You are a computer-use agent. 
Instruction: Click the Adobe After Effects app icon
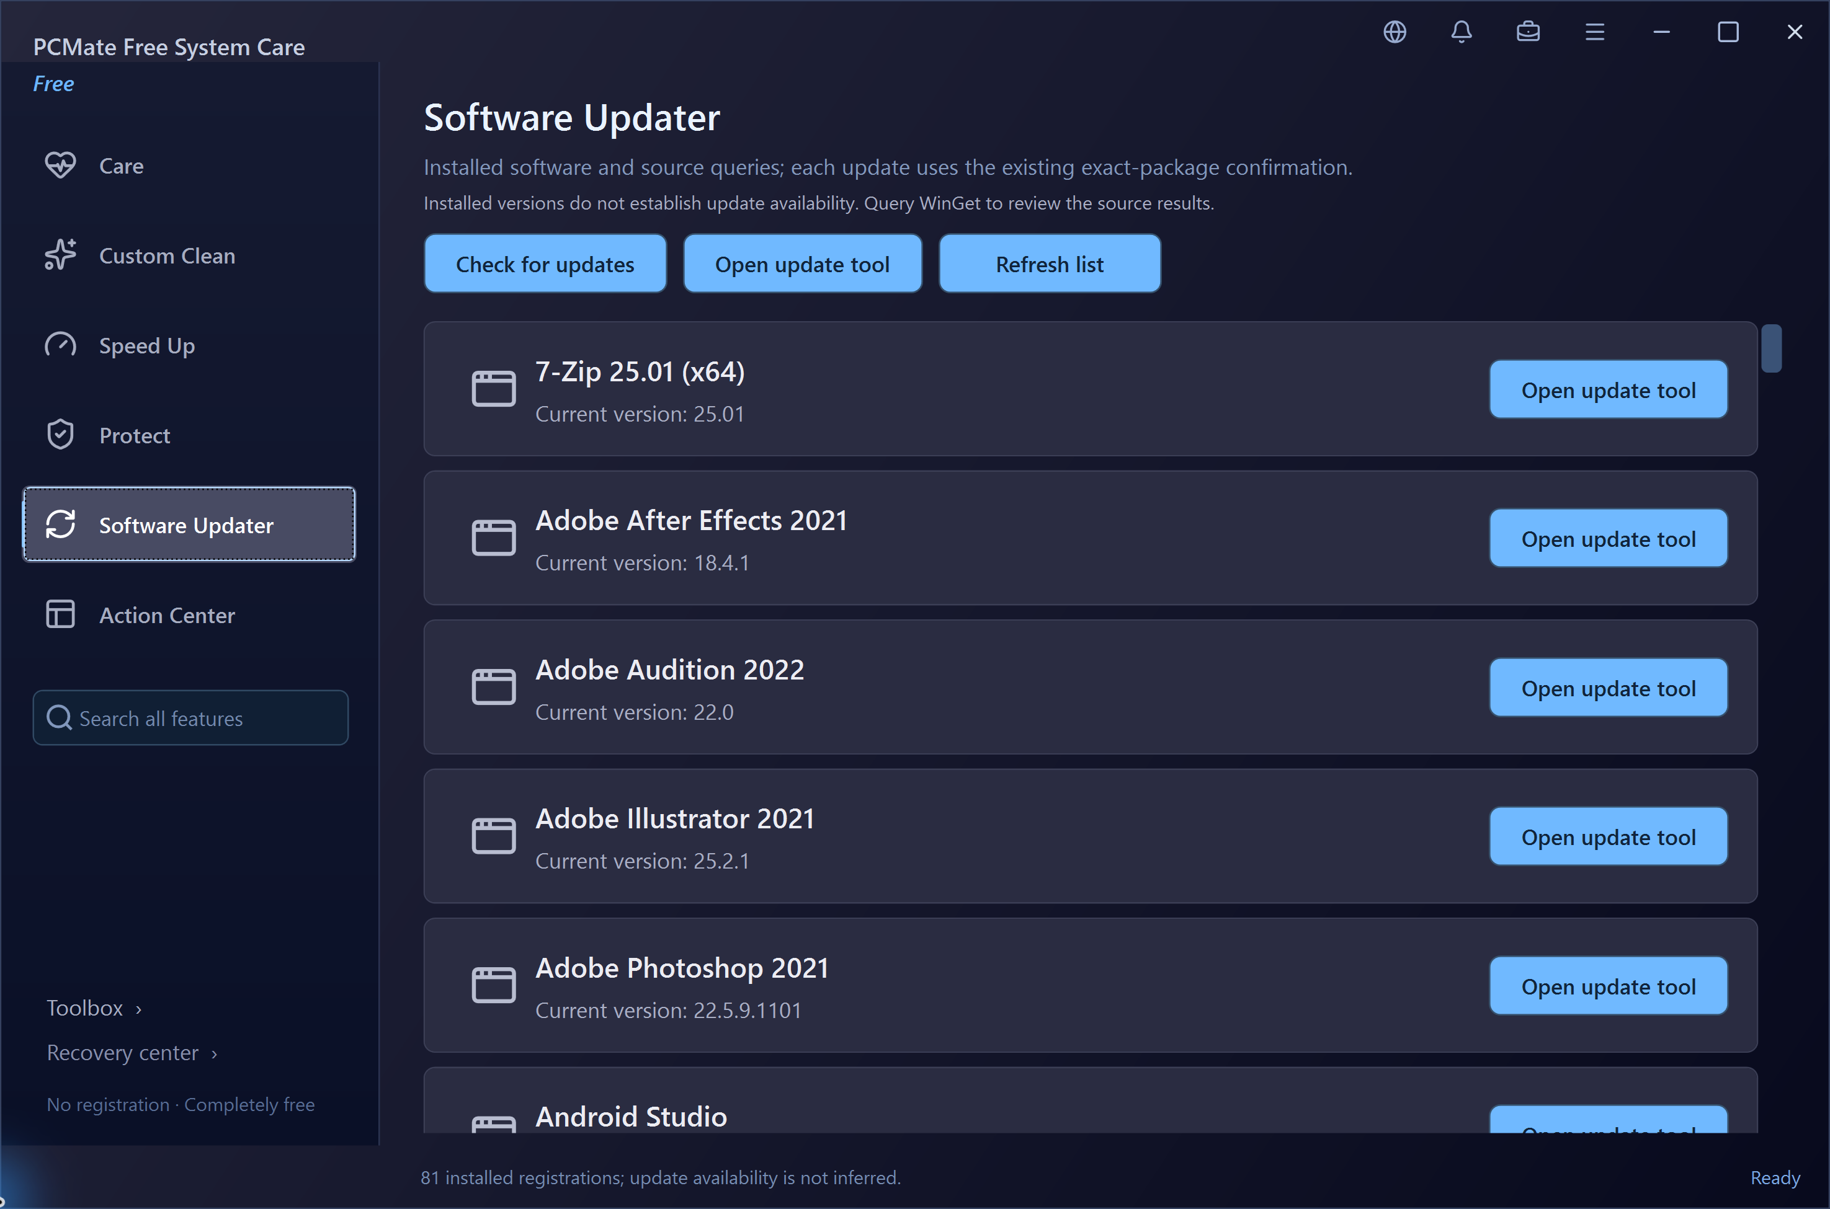click(494, 538)
